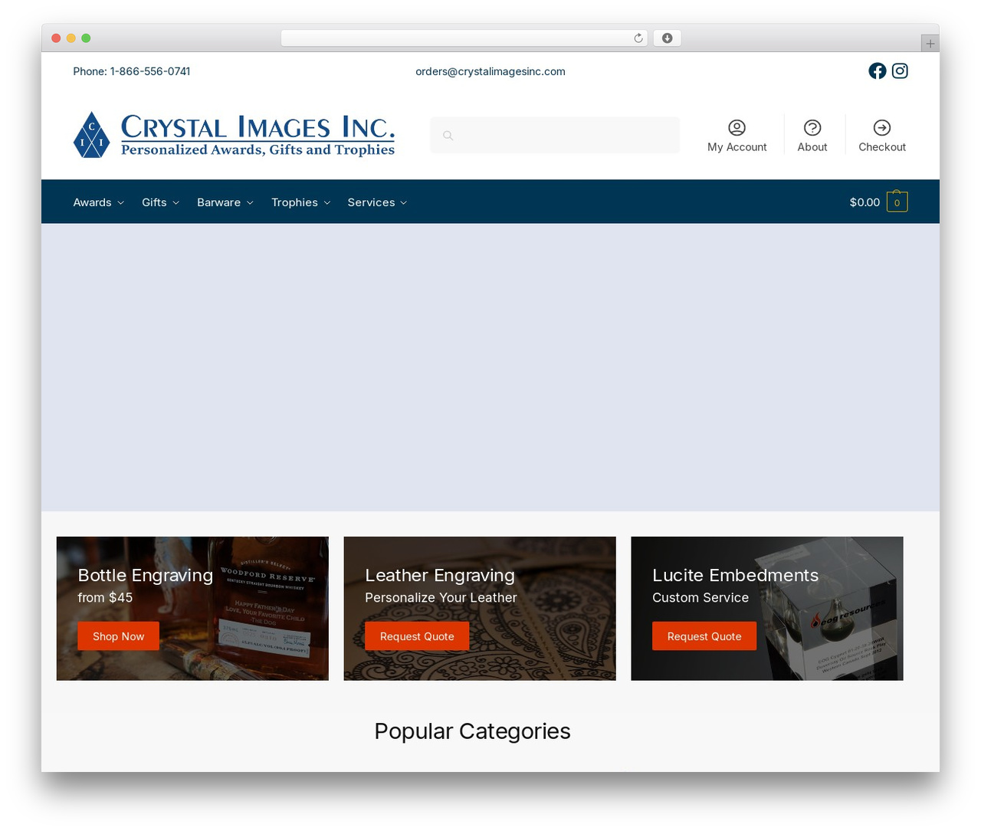Open the Leather Engraving banner image

click(480, 609)
